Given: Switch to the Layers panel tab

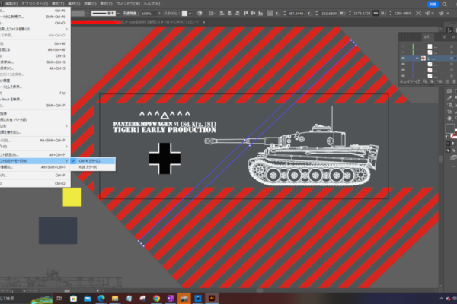Looking at the screenshot, I should (427, 37).
